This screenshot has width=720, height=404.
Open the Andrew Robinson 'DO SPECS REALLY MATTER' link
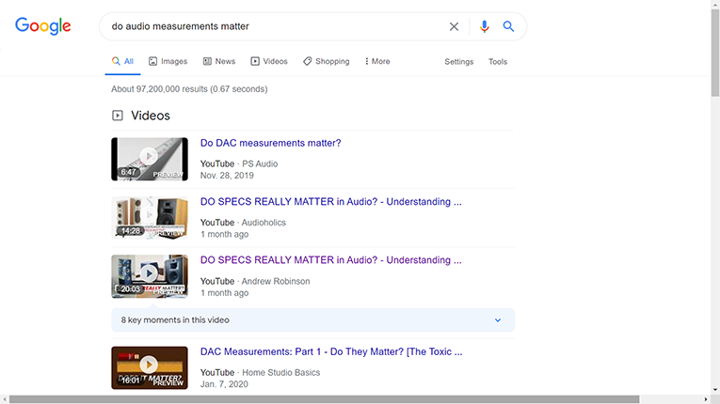pos(330,260)
